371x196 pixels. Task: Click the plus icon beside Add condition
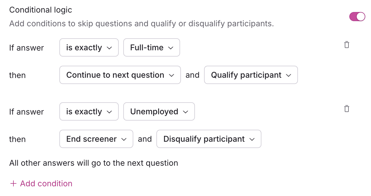pyautogui.click(x=13, y=183)
